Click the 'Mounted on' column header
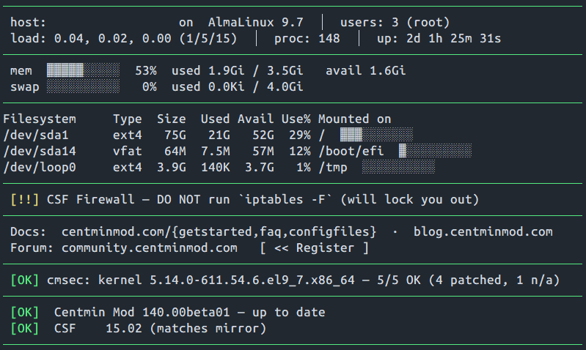Screen dimensions: 586x350 coord(355,119)
